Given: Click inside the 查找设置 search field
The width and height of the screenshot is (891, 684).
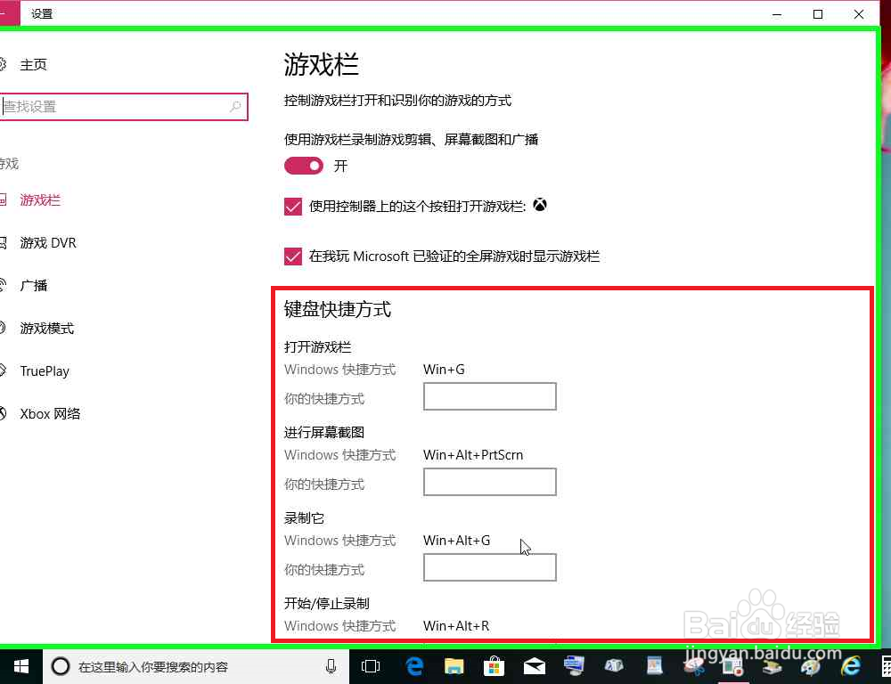Looking at the screenshot, I should (116, 106).
